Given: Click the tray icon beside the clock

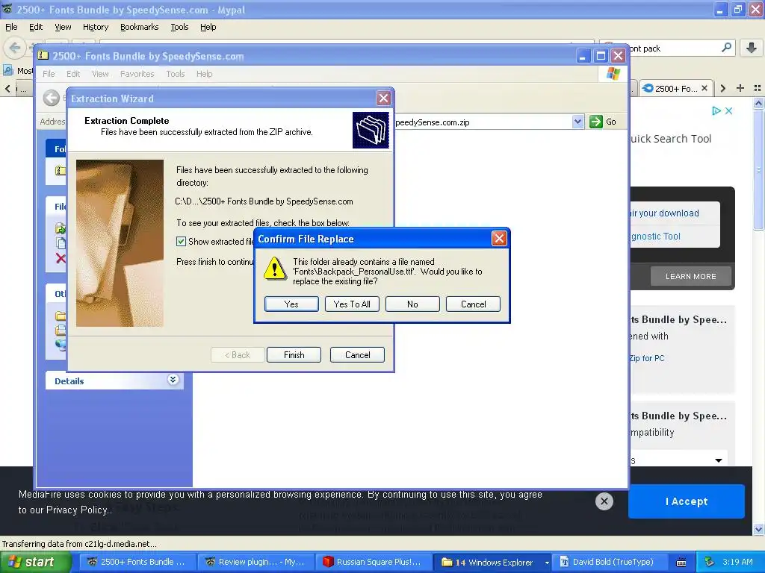Looking at the screenshot, I should [710, 562].
